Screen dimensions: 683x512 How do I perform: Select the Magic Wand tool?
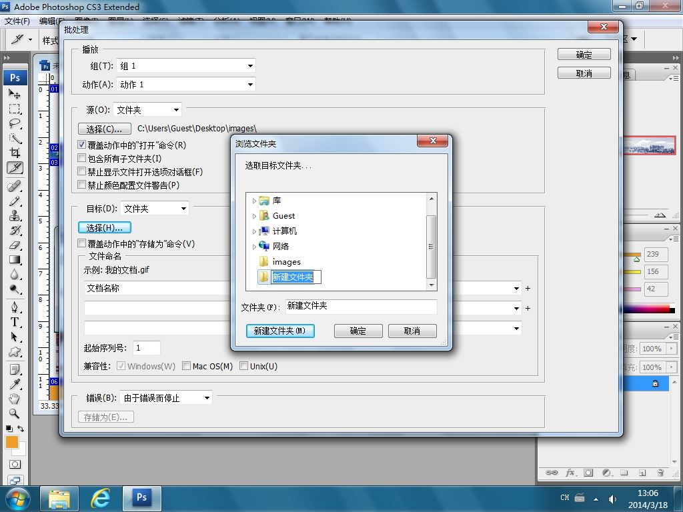[15, 139]
